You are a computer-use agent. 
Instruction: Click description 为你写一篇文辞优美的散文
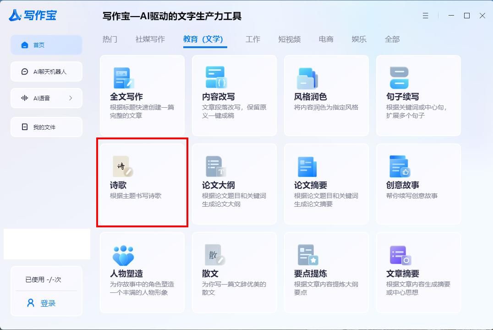tap(234, 288)
